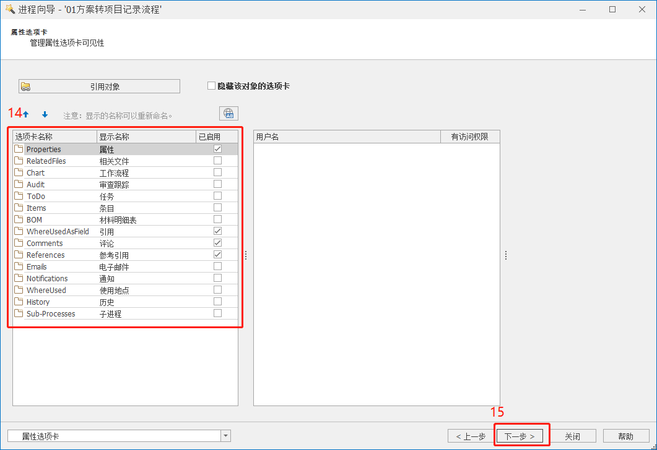This screenshot has height=450, width=657.
Task: Click the 引用对象 button
Action: tap(99, 87)
